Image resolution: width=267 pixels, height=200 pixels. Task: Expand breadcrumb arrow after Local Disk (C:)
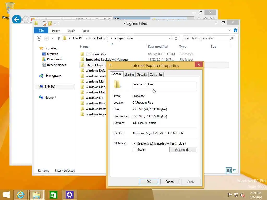[x=111, y=39]
